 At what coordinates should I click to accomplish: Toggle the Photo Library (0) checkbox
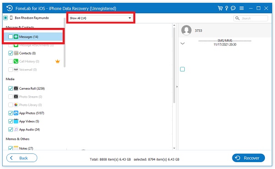click(11, 105)
